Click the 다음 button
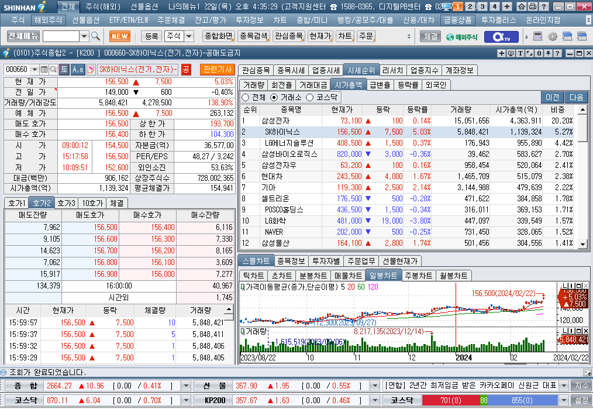The height and width of the screenshot is (409, 593). point(577,98)
